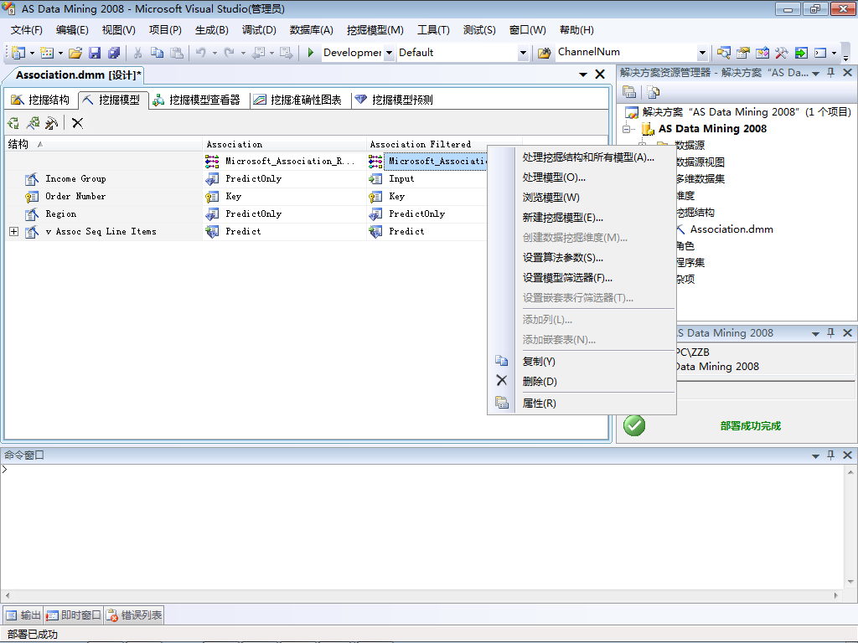
Task: Open Solution Explorer window position dropdown
Action: (x=815, y=74)
